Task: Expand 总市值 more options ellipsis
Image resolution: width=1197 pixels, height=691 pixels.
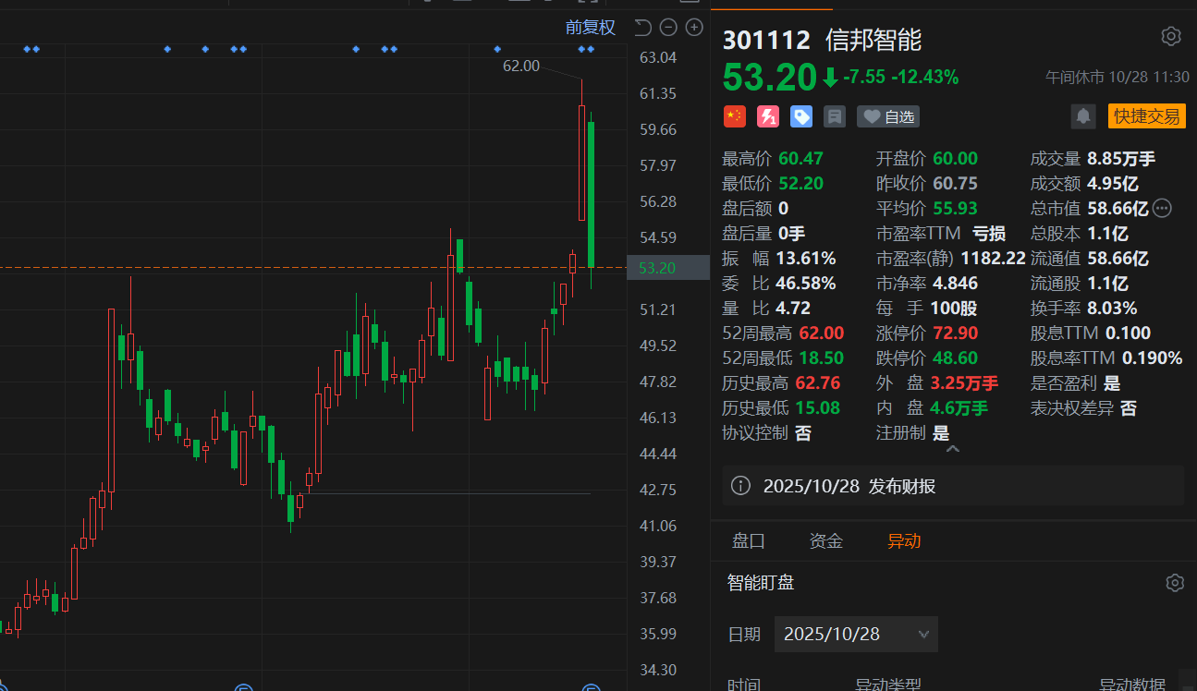Action: 1163,209
